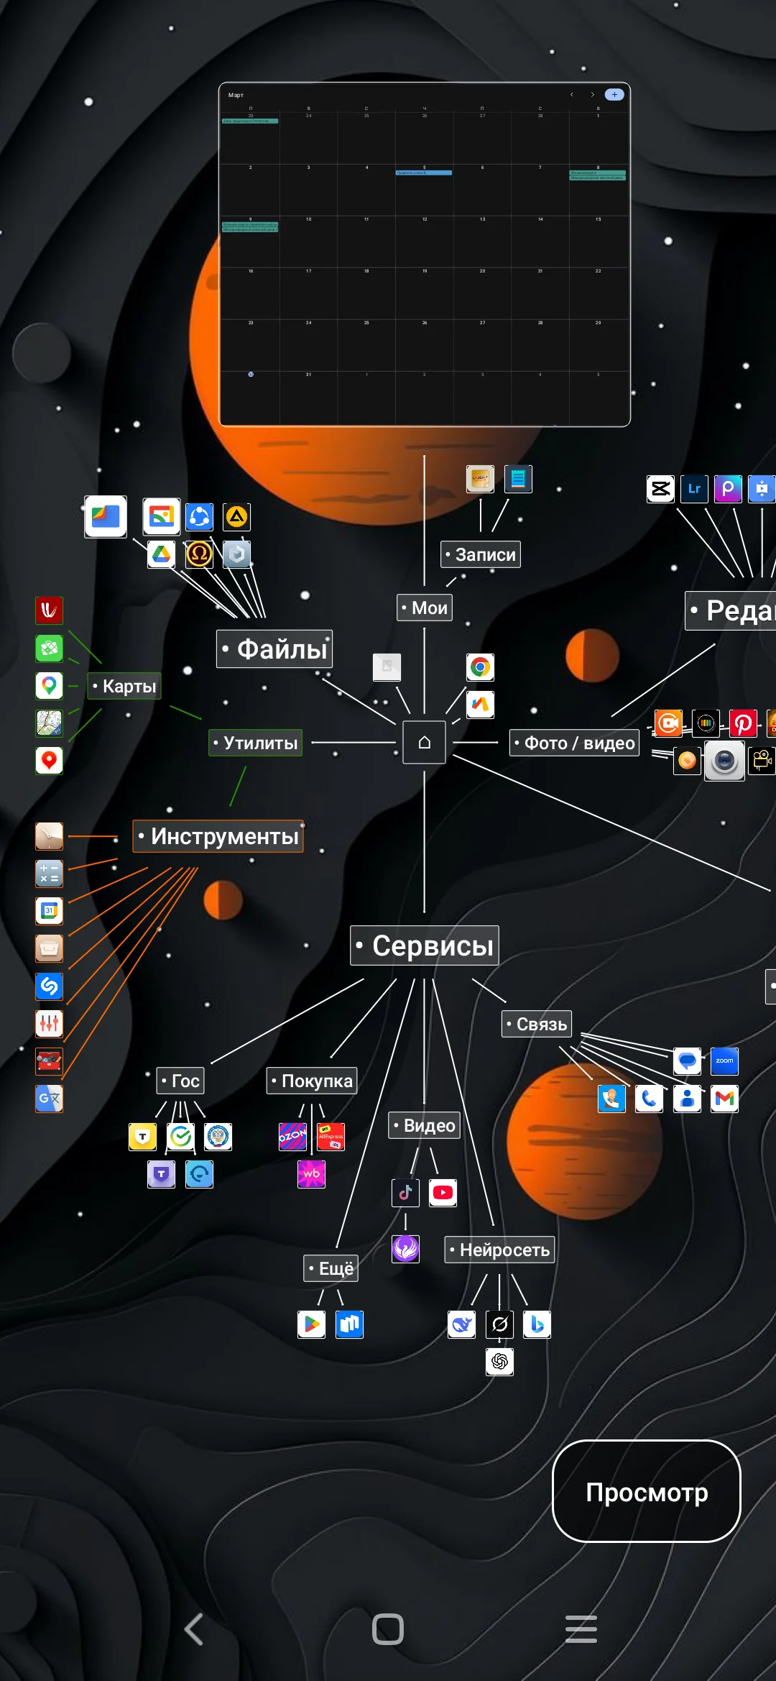The image size is (776, 1681).
Task: Launch Google Photos gallery app
Action: tap(161, 516)
